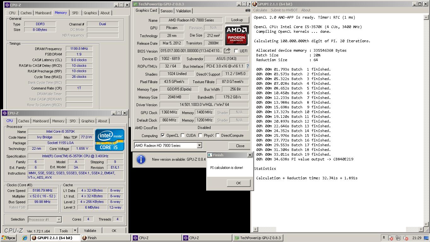Click the OK button in CPU-Z
Image resolution: width=430 pixels, height=242 pixels.
(x=114, y=231)
